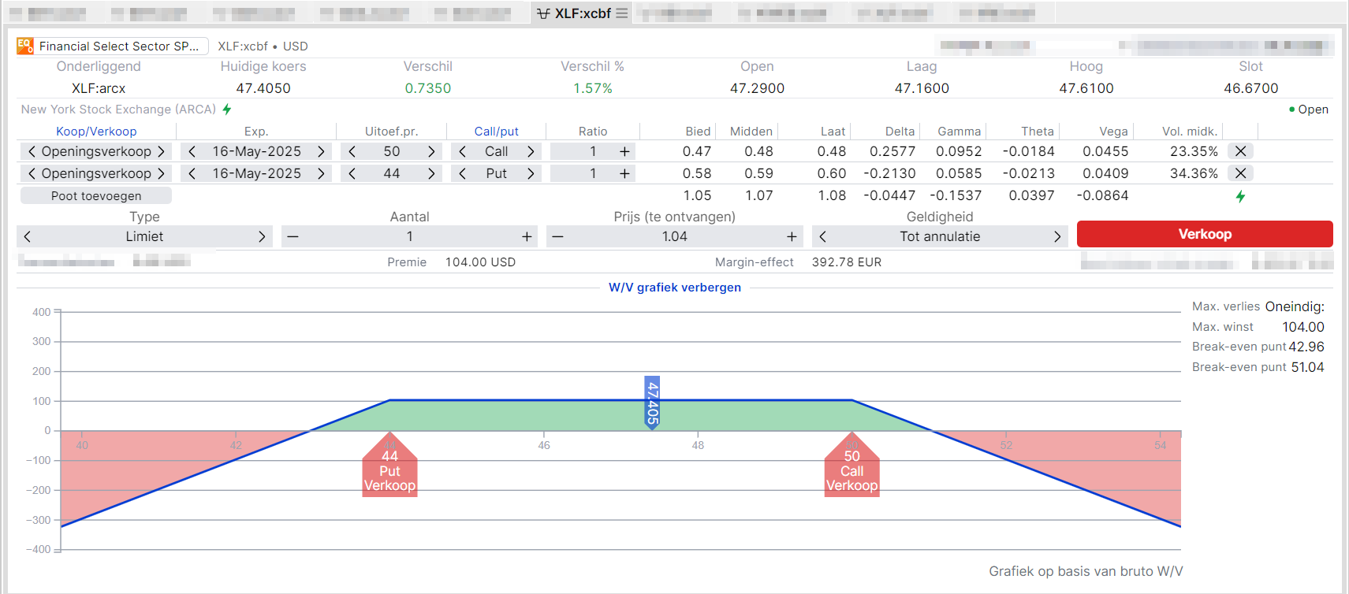
Task: Click the Call/put column header link
Action: pyautogui.click(x=497, y=132)
